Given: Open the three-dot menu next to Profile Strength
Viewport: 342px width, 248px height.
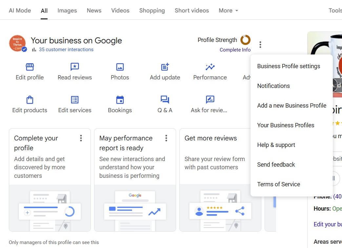Looking at the screenshot, I should 260,45.
